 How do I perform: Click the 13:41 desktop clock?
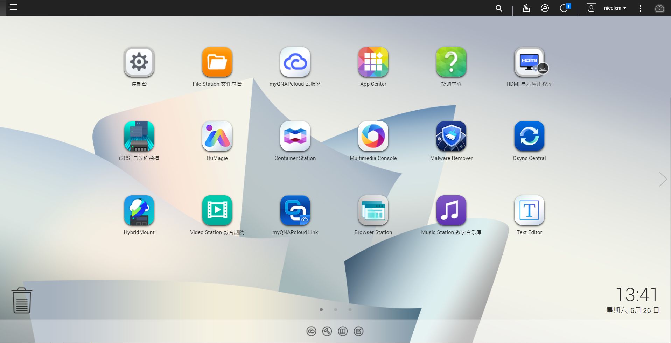point(637,294)
